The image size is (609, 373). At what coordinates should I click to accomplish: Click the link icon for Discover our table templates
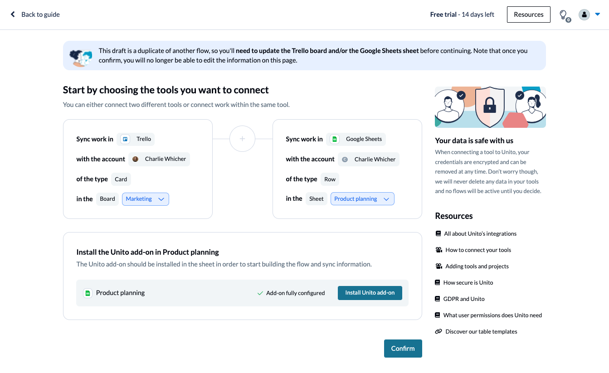[438, 332]
